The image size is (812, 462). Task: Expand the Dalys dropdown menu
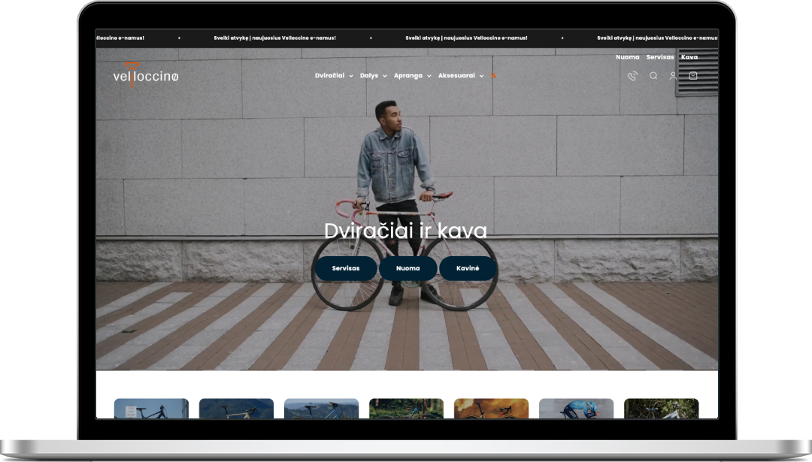coord(373,76)
